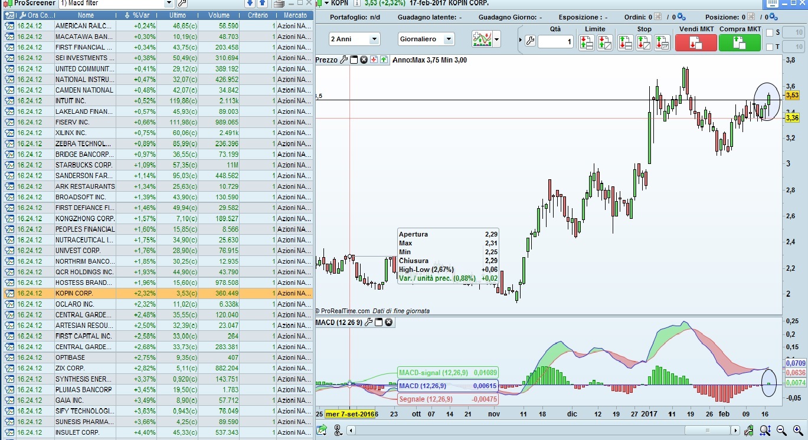
Task: Click the Qtà quantity field
Action: (x=555, y=41)
